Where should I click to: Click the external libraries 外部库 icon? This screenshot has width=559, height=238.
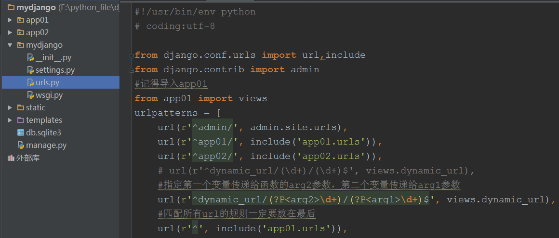(x=11, y=158)
